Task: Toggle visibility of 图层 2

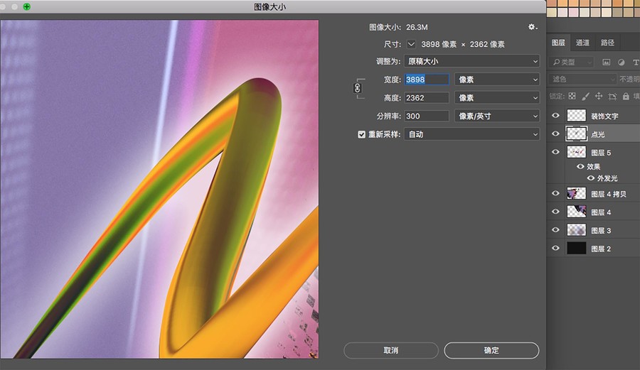Action: (555, 248)
